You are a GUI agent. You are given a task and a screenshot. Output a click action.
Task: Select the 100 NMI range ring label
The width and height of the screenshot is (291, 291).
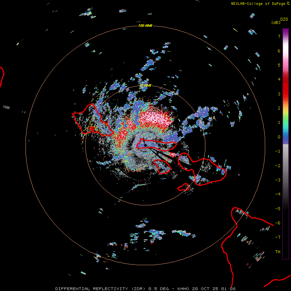tap(145, 26)
